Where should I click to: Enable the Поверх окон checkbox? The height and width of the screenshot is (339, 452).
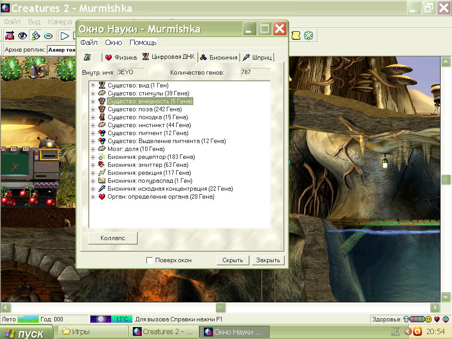click(149, 260)
